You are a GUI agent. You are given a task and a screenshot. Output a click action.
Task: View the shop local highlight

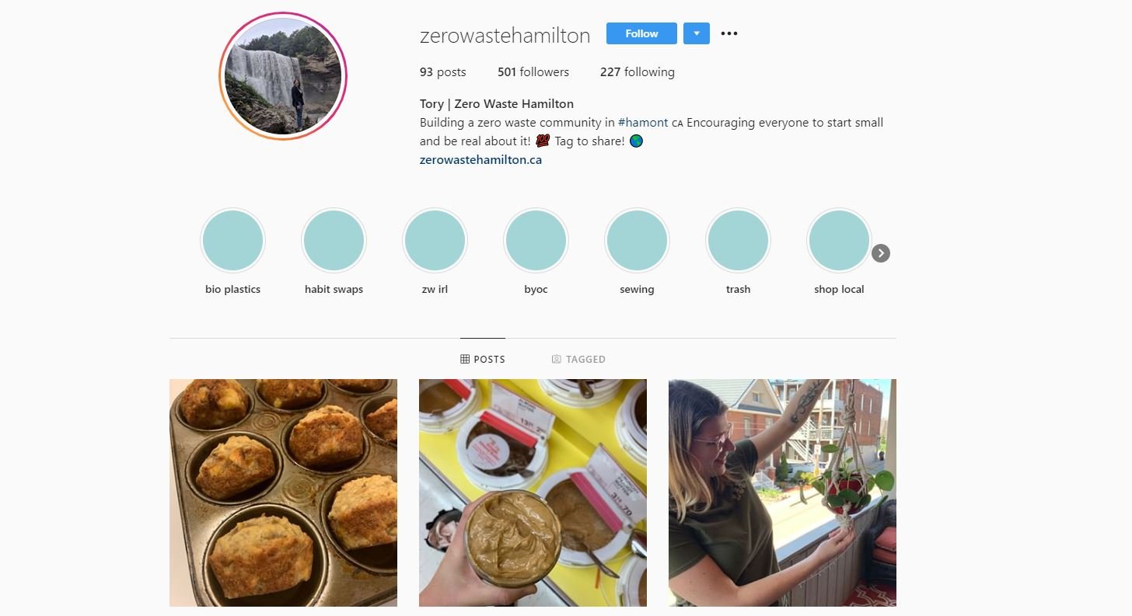(x=839, y=241)
